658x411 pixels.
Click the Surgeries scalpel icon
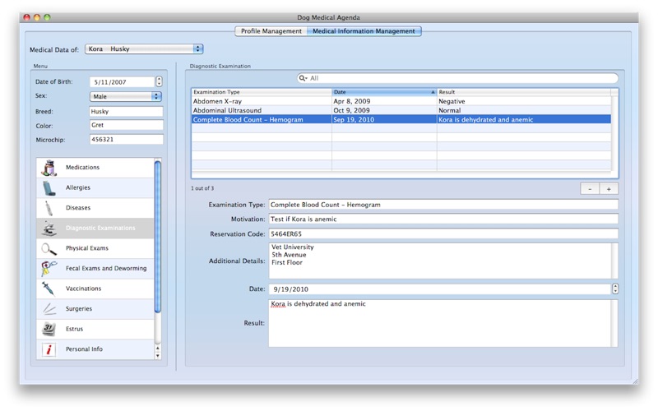tap(49, 309)
